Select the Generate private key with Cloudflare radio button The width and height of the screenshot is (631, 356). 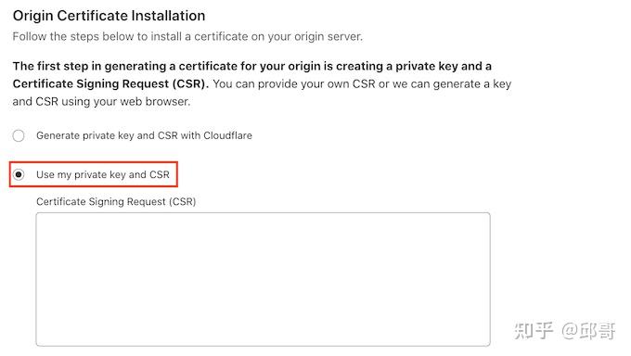[x=19, y=136]
